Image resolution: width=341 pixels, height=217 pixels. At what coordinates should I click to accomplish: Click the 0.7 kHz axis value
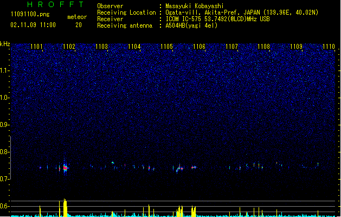click(4, 179)
